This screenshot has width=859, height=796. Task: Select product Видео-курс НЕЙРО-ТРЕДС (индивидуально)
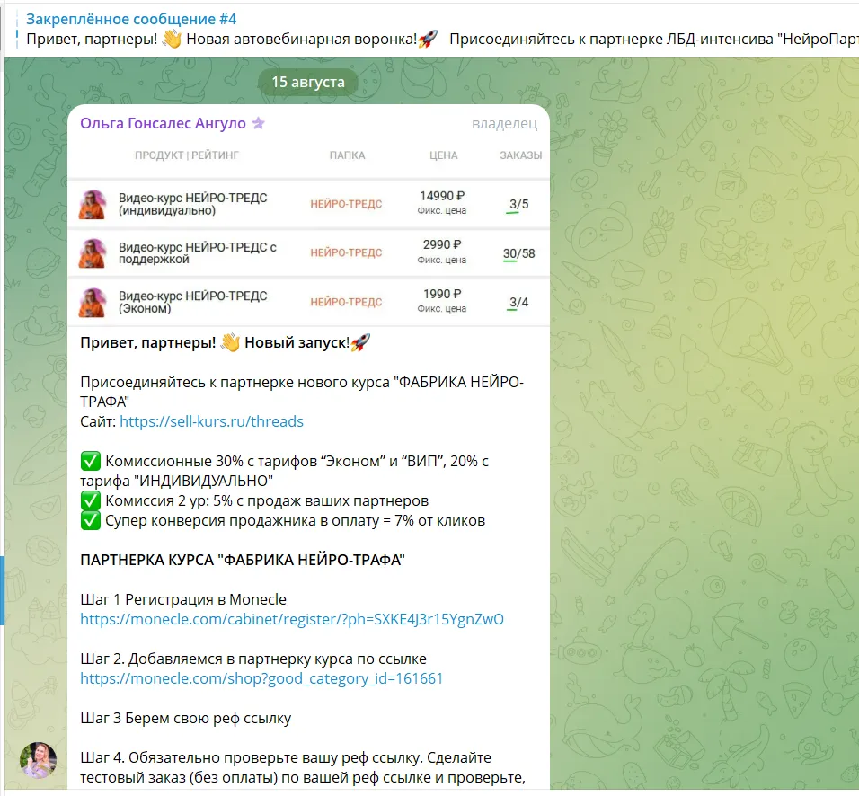193,204
